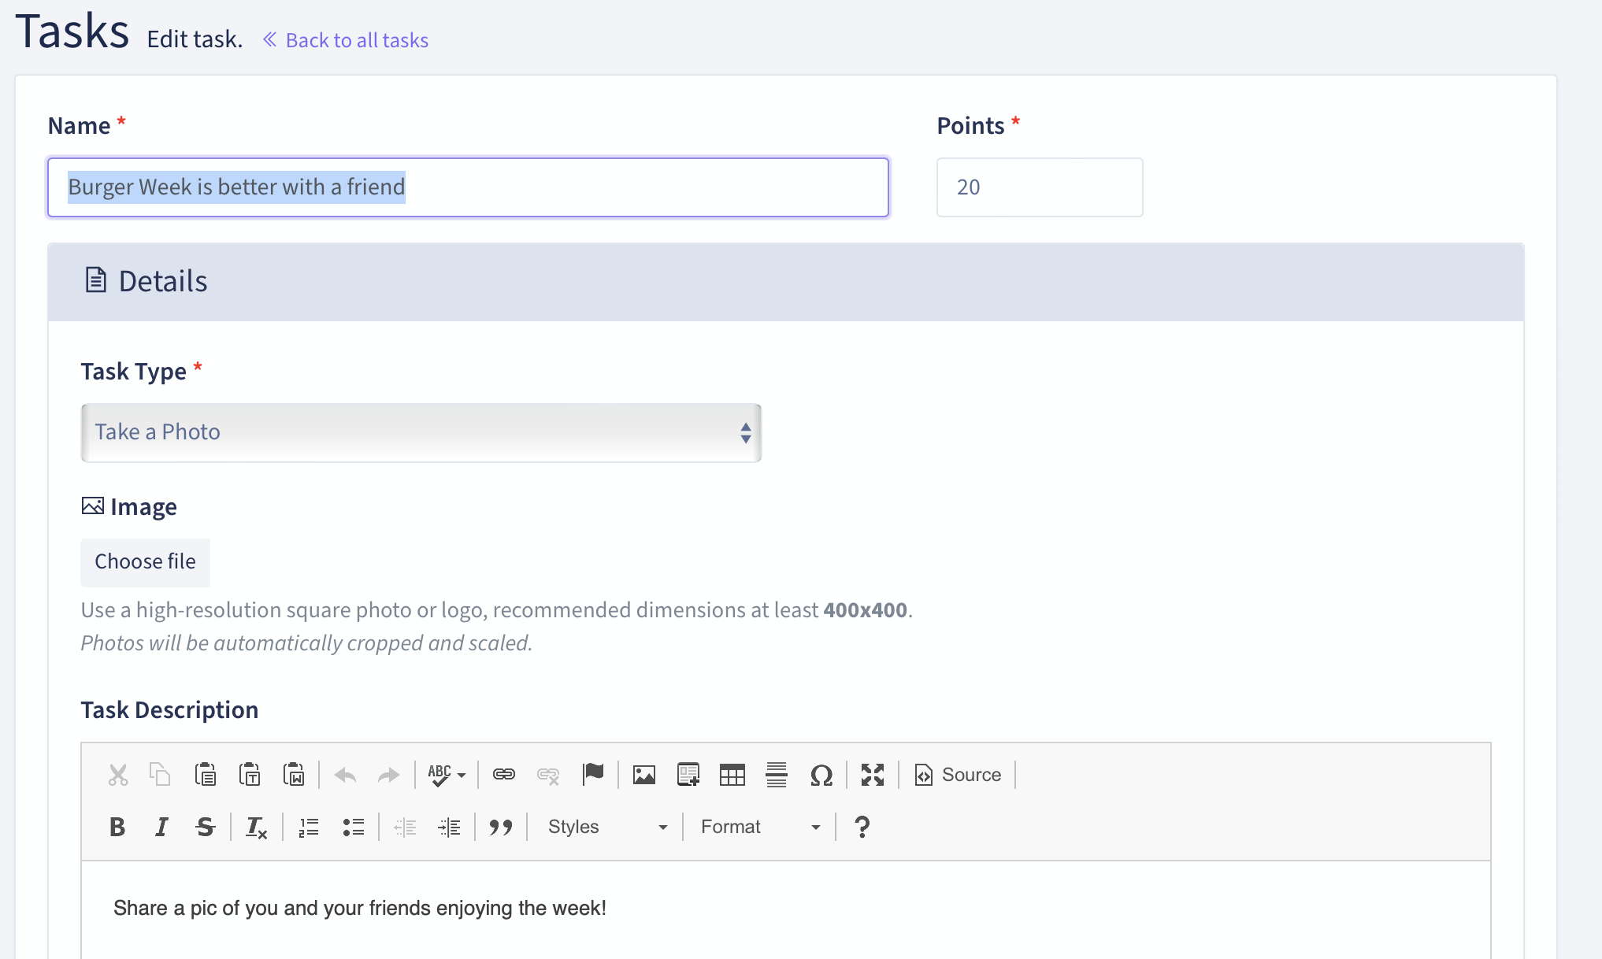
Task: Insert a horizontal line
Action: [777, 775]
